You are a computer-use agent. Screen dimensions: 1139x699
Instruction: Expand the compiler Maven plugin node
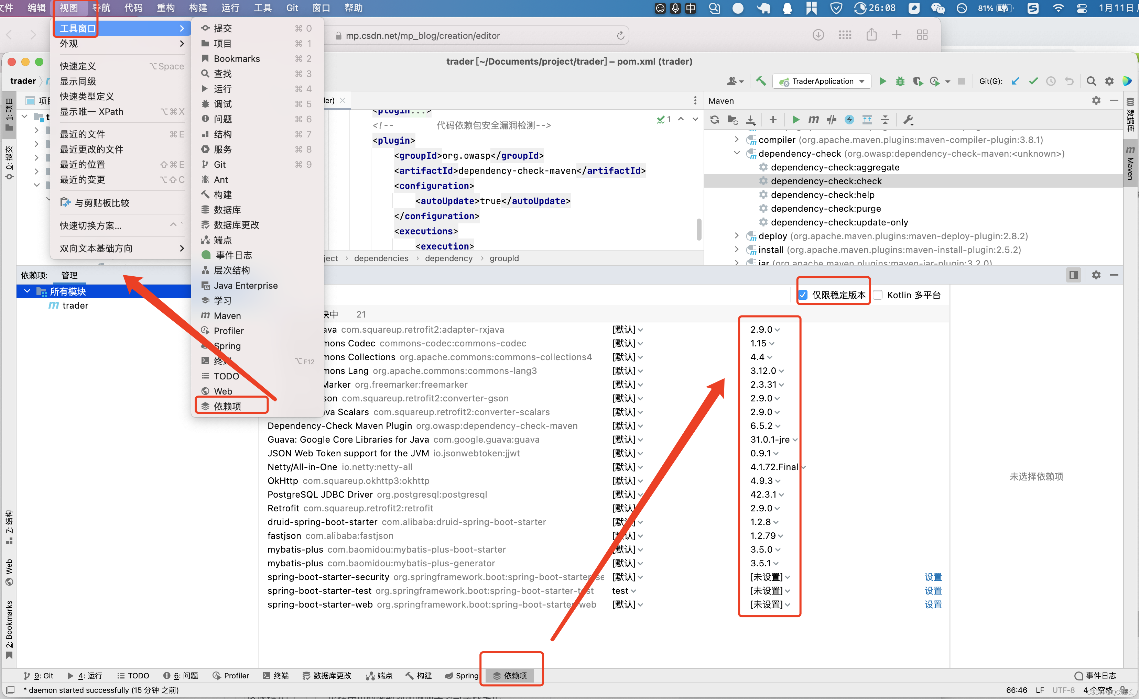pyautogui.click(x=737, y=139)
